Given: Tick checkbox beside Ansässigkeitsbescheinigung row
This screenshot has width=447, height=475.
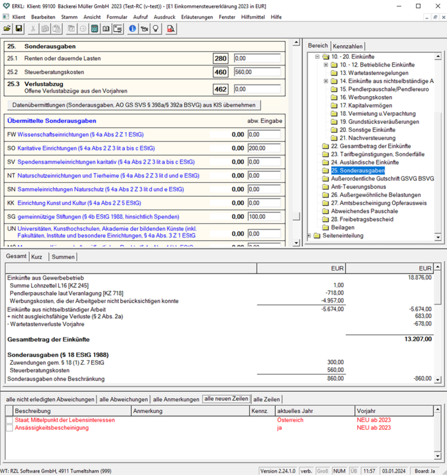Looking at the screenshot, I should pos(9,427).
